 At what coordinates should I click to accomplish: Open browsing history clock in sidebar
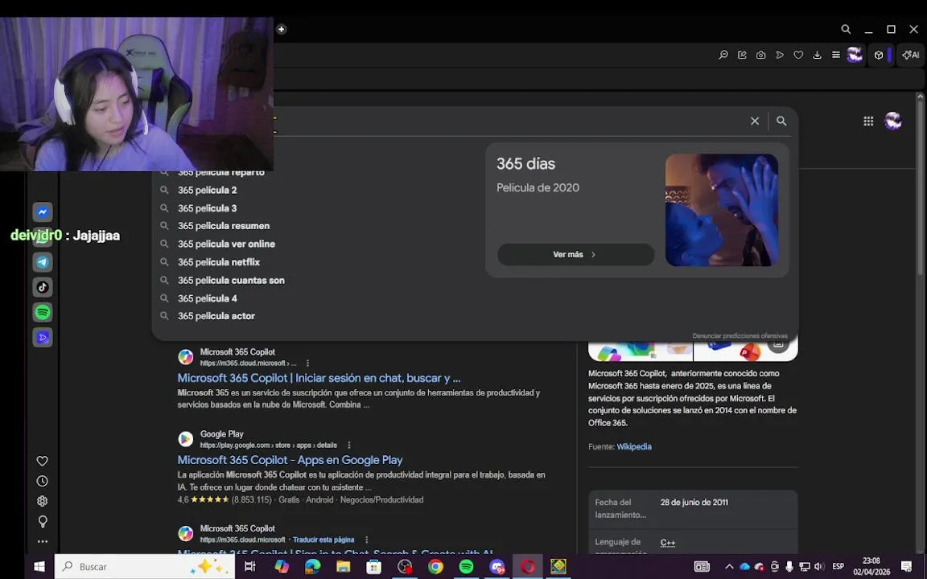click(x=43, y=481)
